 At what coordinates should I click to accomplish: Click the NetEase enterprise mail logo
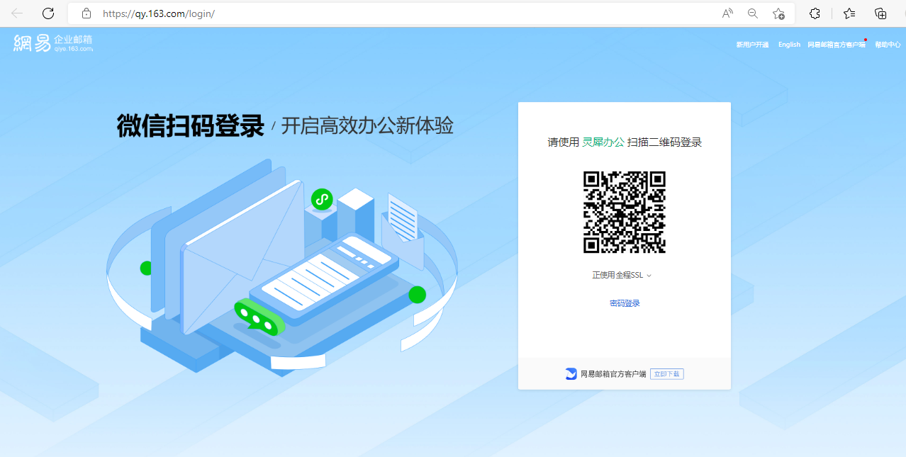click(53, 43)
